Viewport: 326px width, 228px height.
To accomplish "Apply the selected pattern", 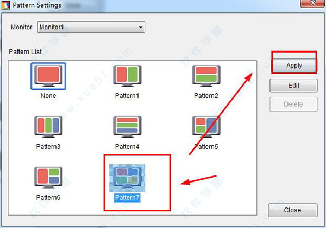I will click(294, 66).
